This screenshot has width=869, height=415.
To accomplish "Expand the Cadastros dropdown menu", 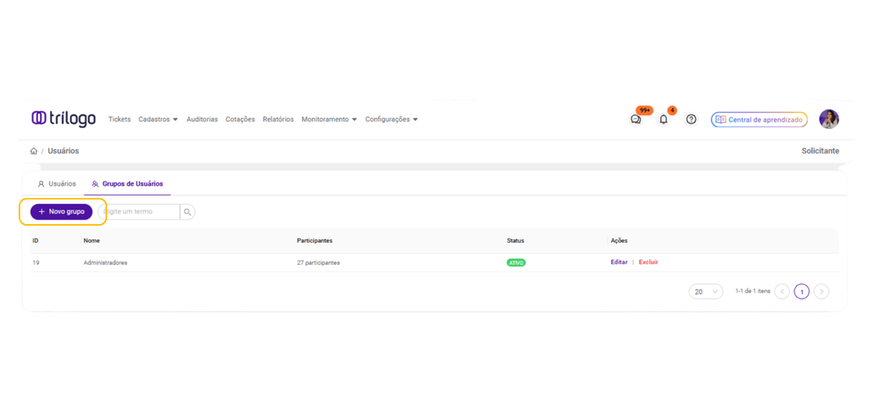I will point(158,119).
